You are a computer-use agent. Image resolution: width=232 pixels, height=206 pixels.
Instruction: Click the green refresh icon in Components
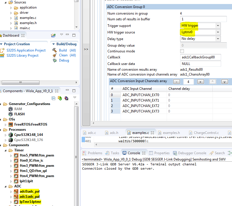60,98
